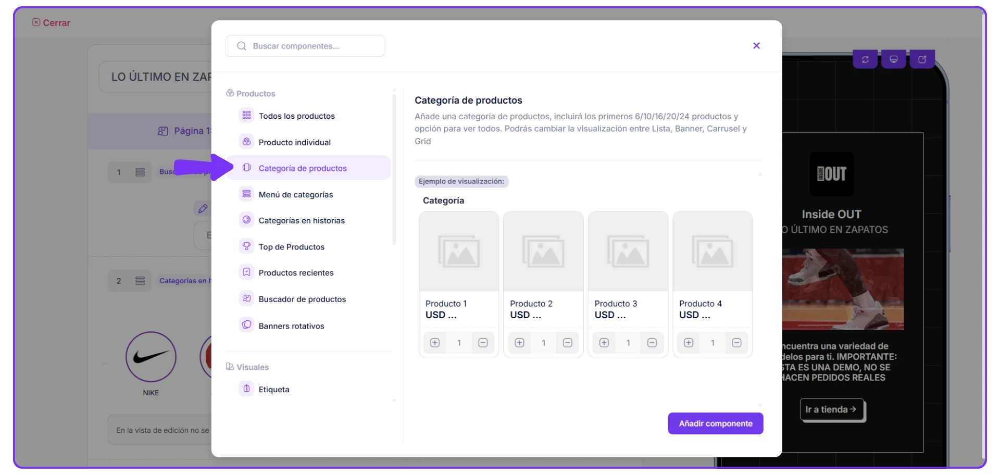The height and width of the screenshot is (475, 1000).
Task: Click the Buscar componentes search field
Action: [305, 46]
